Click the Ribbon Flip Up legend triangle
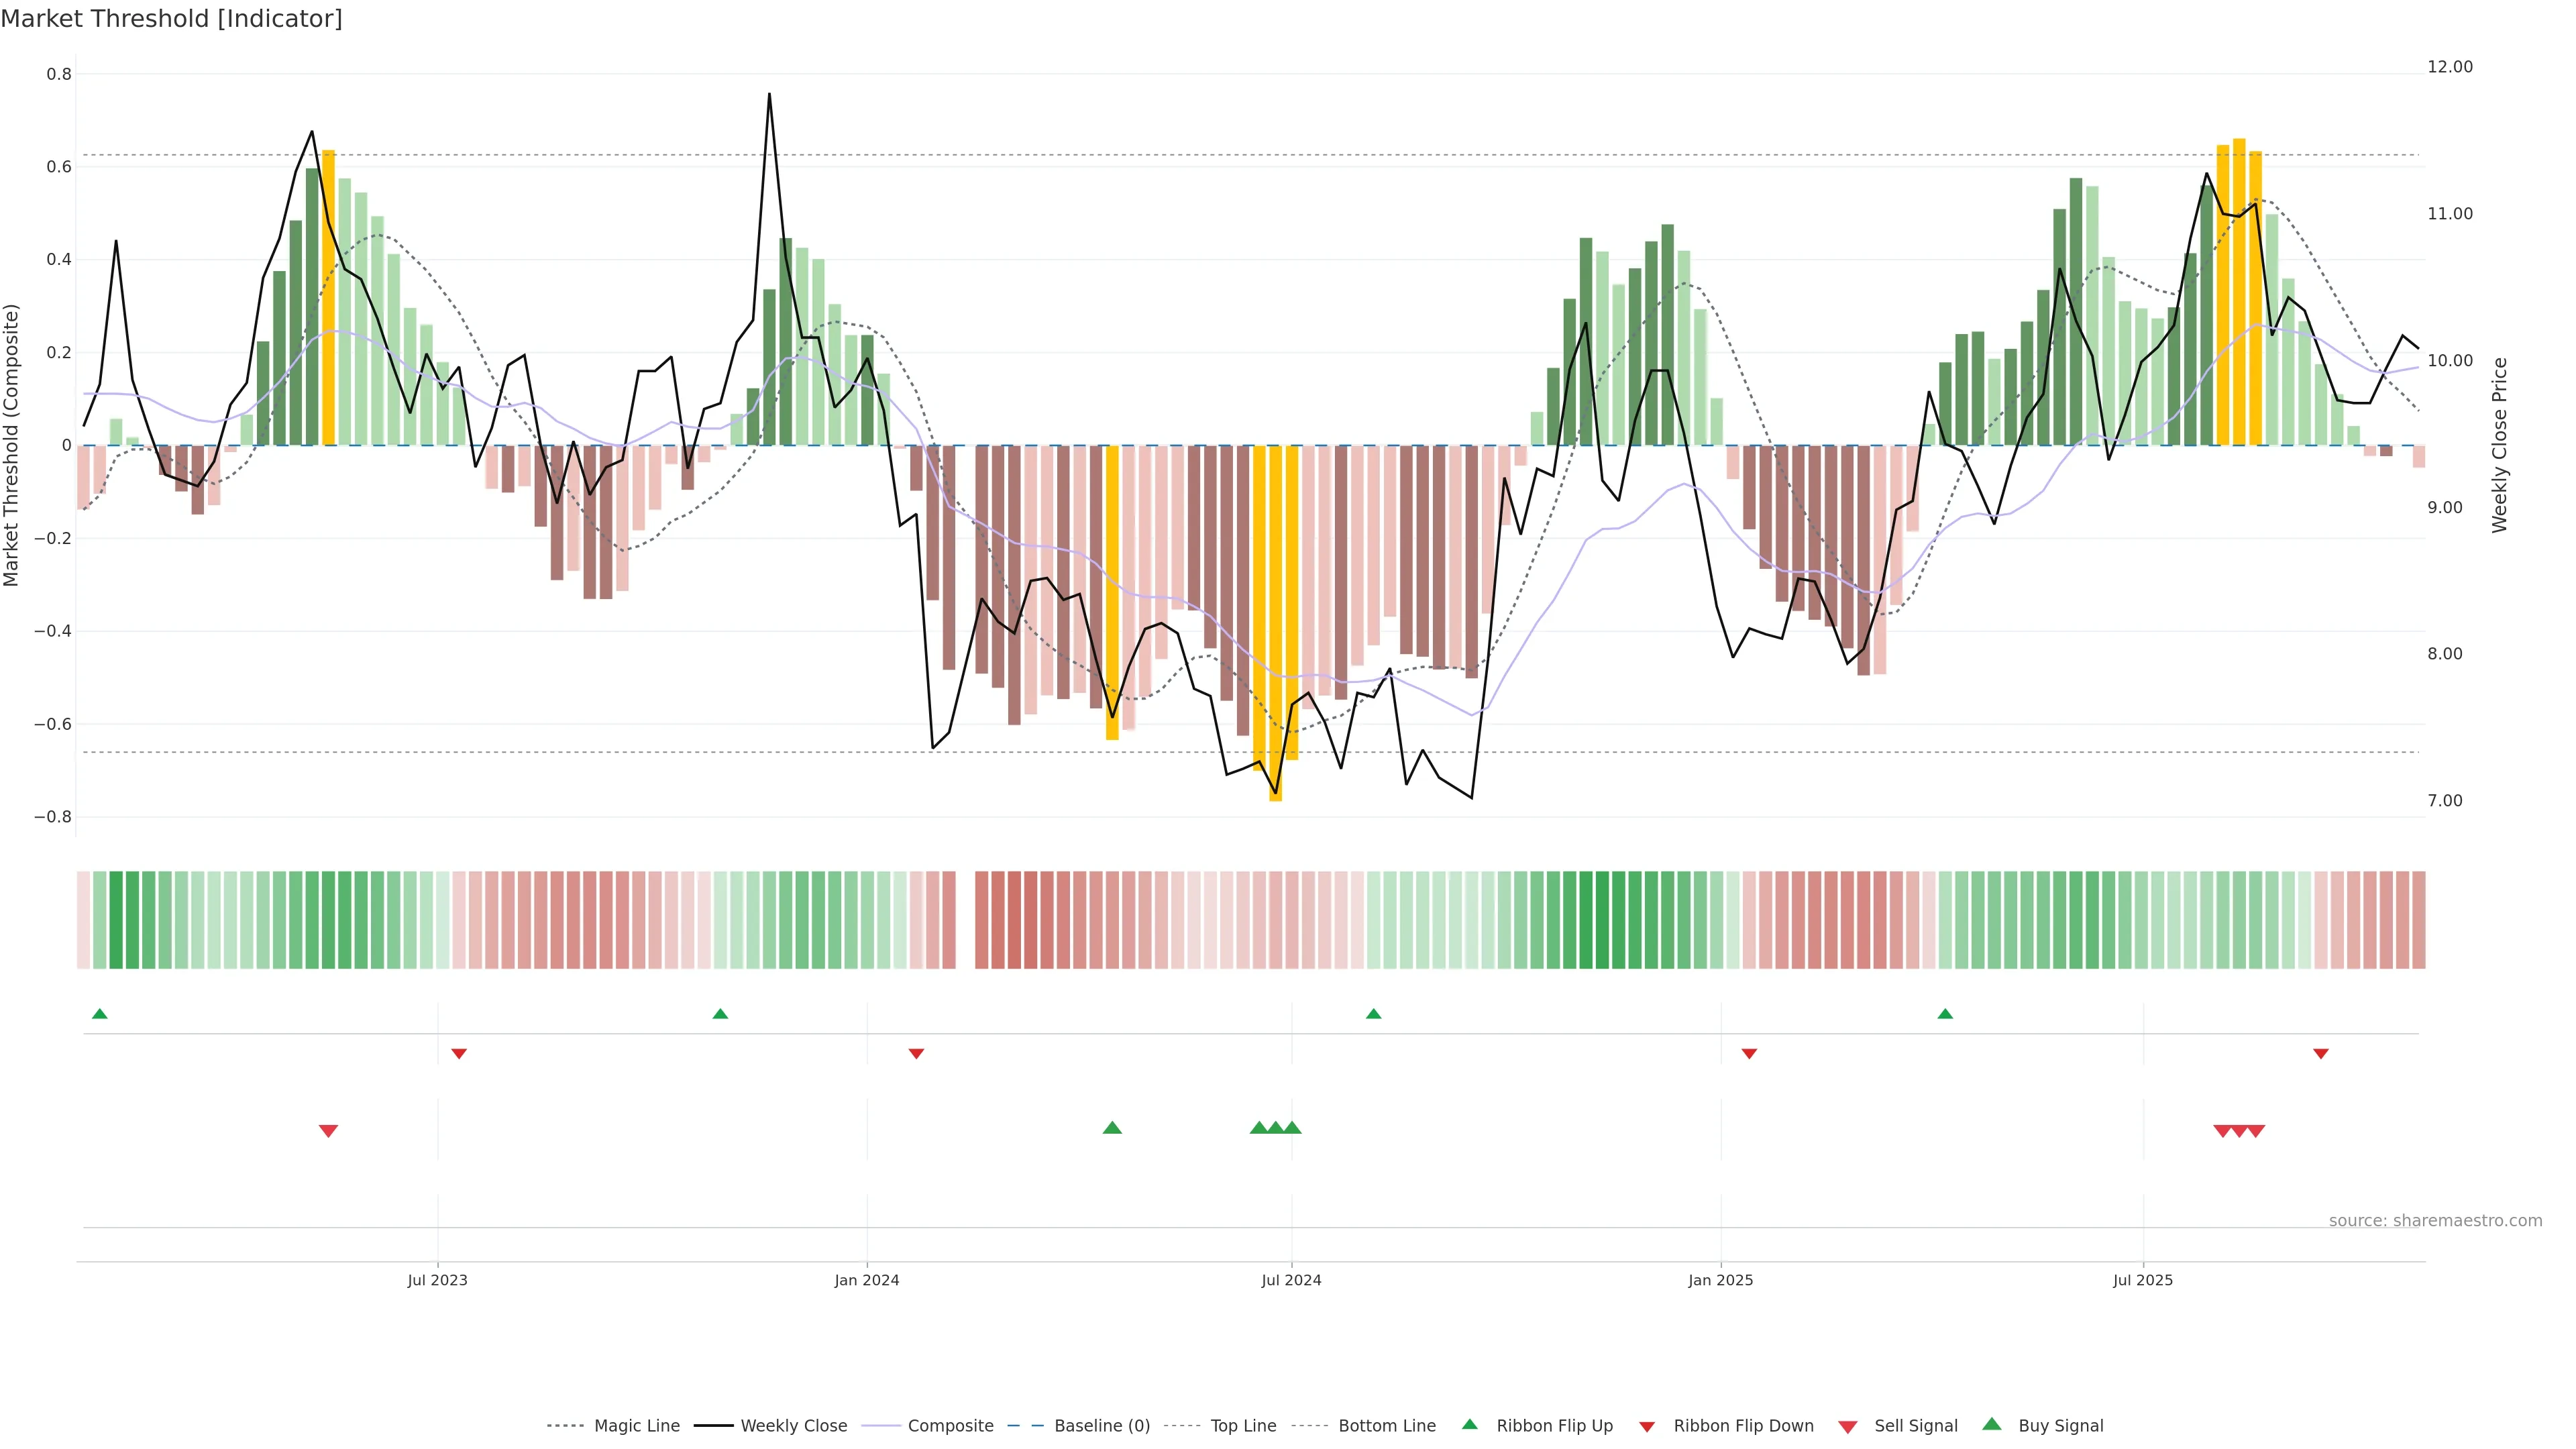The height and width of the screenshot is (1449, 2576). [x=1469, y=1424]
